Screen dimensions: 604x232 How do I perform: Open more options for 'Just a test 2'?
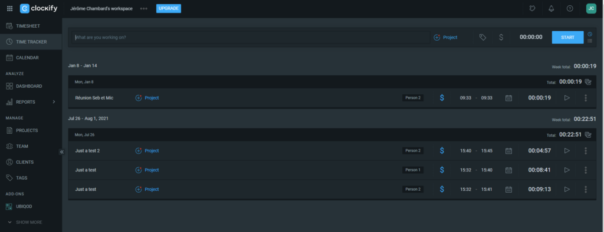click(586, 151)
